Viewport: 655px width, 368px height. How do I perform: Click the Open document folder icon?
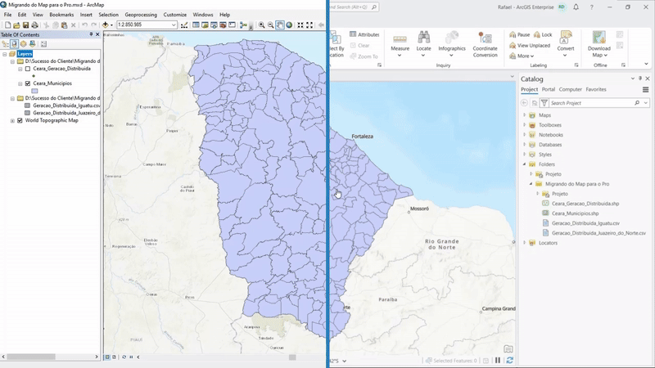(x=16, y=25)
